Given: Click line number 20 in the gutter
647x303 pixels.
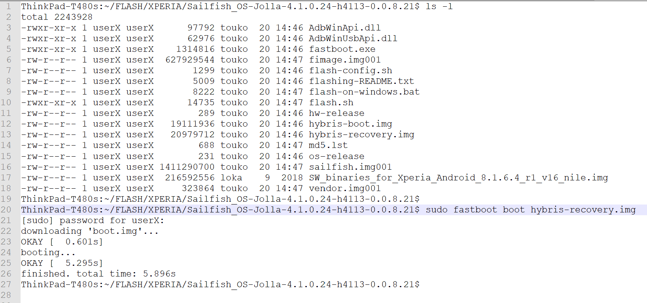Looking at the screenshot, I should click(x=6, y=210).
